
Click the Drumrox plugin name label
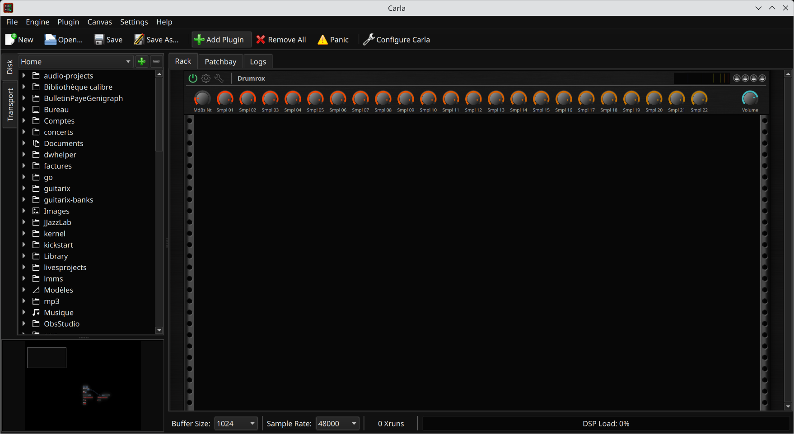251,78
